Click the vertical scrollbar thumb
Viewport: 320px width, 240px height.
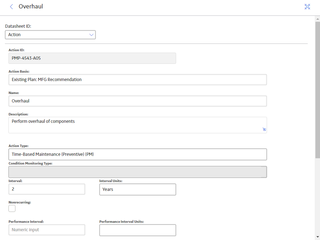click(x=318, y=90)
